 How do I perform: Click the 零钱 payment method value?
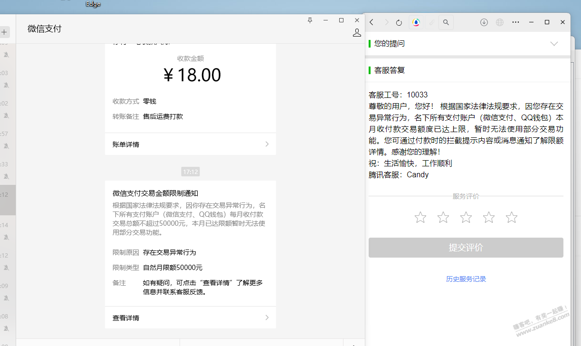coord(150,101)
